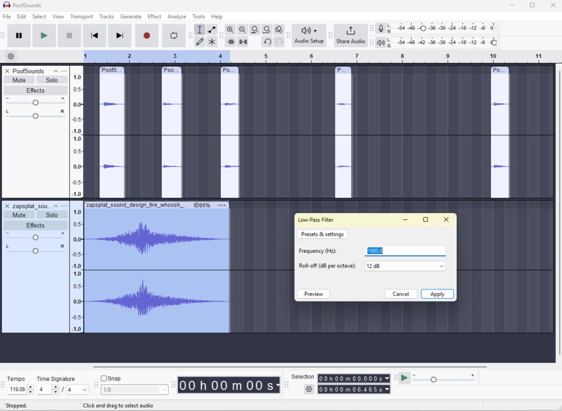Open the Roll-off dB per octave dropdown
Viewport: 562px width, 411px height.
coord(405,266)
